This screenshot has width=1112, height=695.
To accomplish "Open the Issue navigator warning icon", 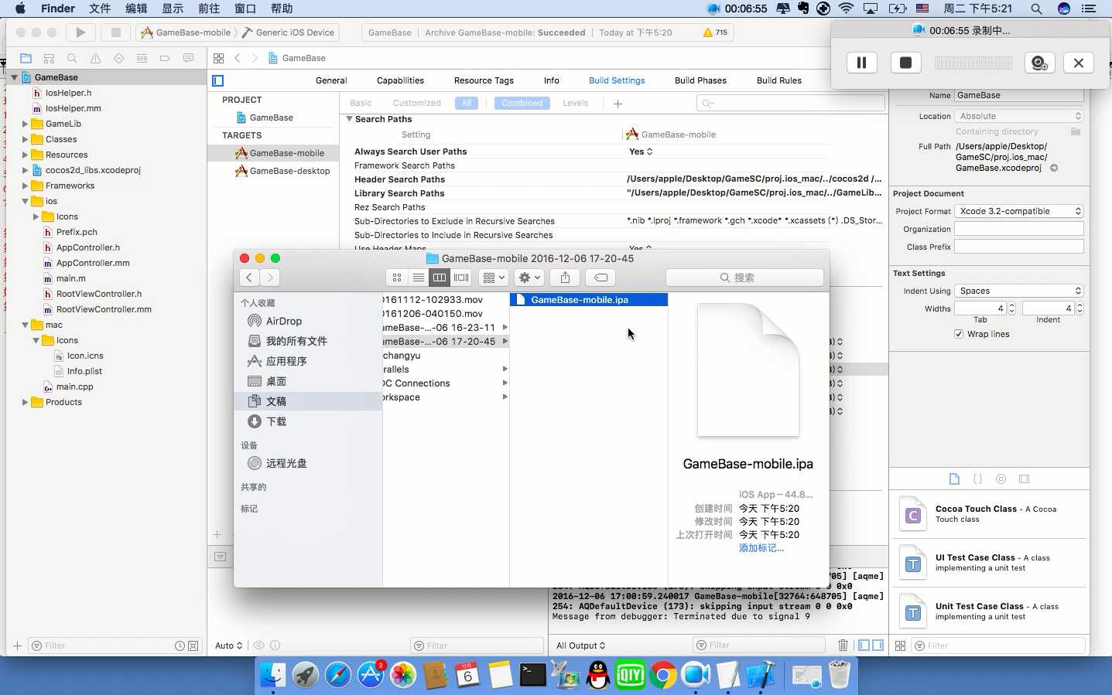I will click(95, 58).
